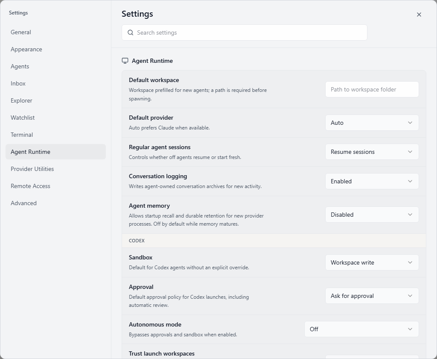Click the magnifier icon in the search box
Viewport: 437px width, 359px height.
[131, 32]
